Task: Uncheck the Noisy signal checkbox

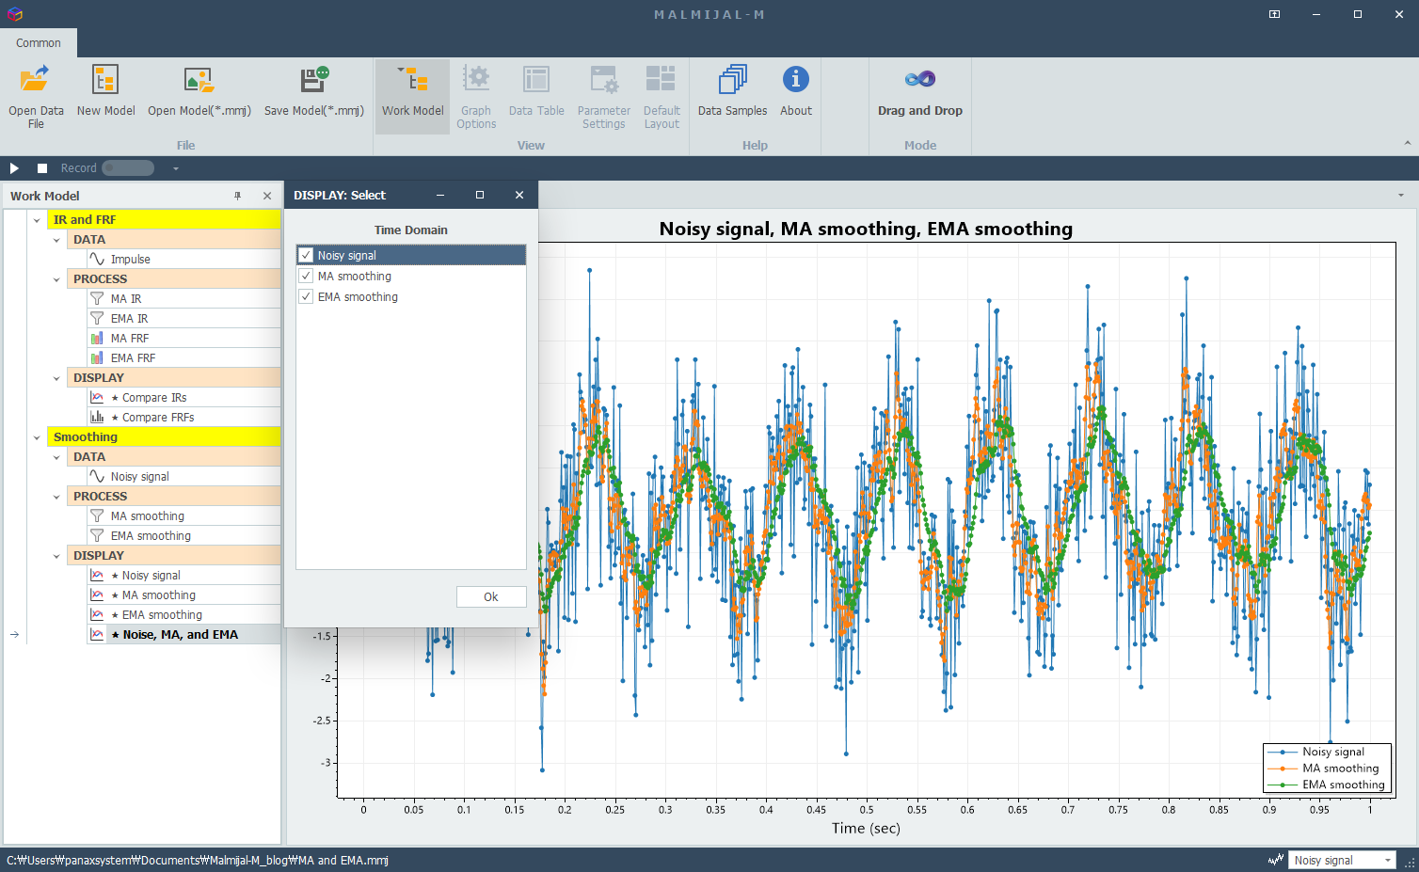Action: pyautogui.click(x=306, y=255)
